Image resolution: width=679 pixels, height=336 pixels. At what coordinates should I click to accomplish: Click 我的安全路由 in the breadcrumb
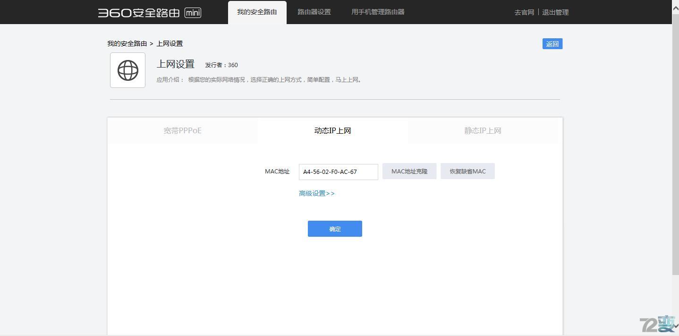coord(126,43)
